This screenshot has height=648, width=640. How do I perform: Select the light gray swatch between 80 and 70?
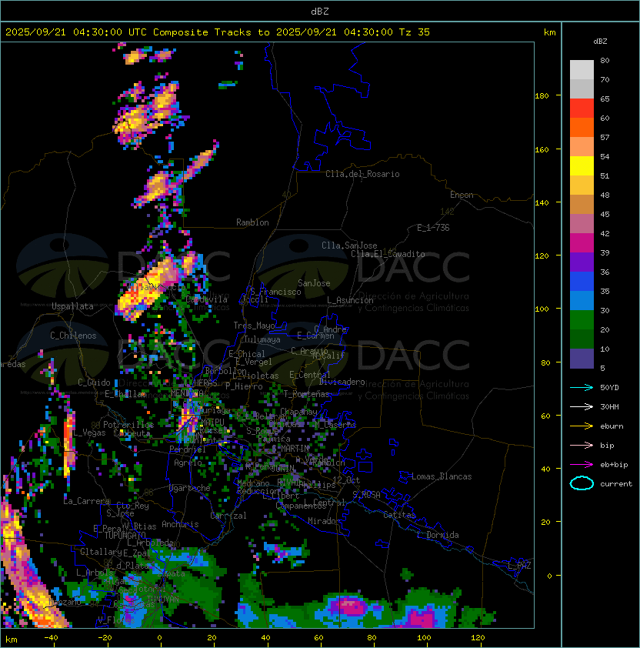(582, 69)
